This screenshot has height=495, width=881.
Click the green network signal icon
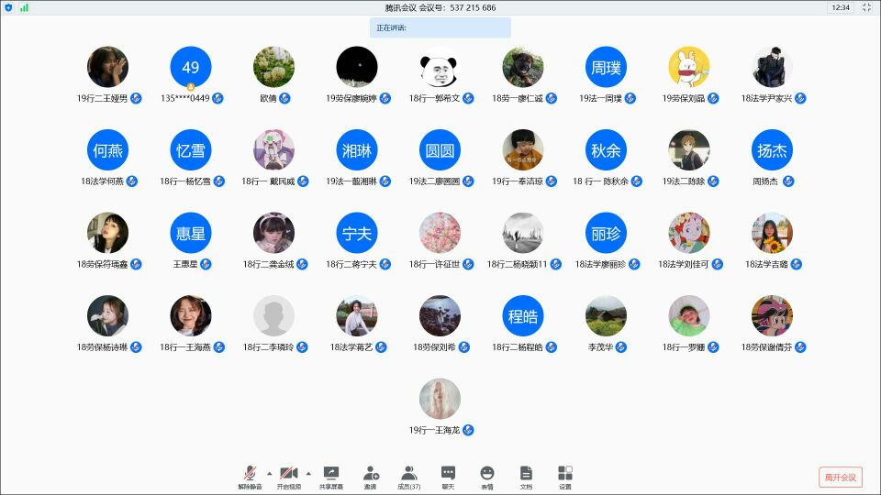click(24, 7)
